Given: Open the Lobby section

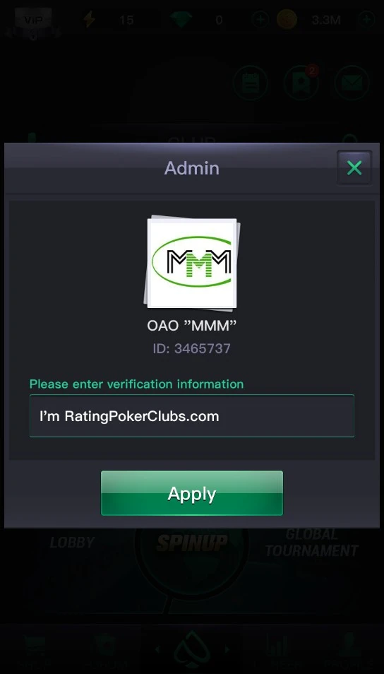Looking at the screenshot, I should pos(72,543).
